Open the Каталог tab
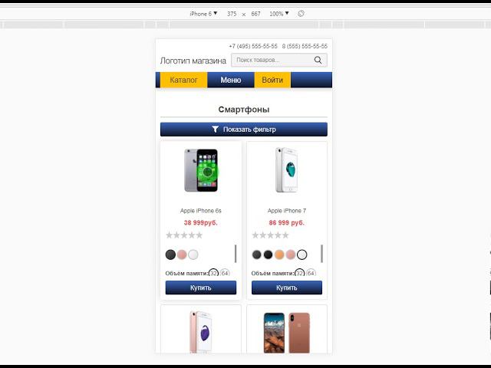This screenshot has width=491, height=368. point(183,80)
